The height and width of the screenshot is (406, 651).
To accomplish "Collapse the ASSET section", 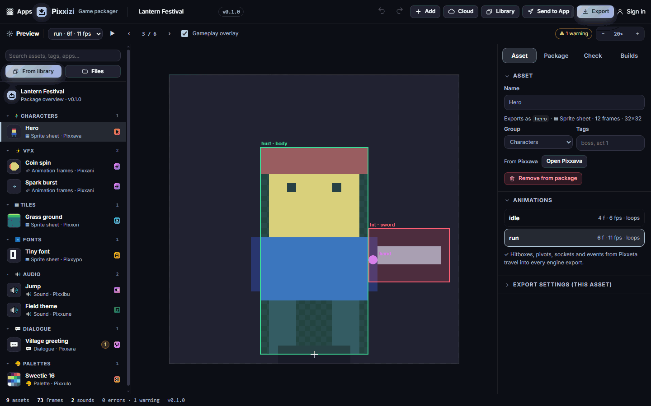I will (x=507, y=76).
